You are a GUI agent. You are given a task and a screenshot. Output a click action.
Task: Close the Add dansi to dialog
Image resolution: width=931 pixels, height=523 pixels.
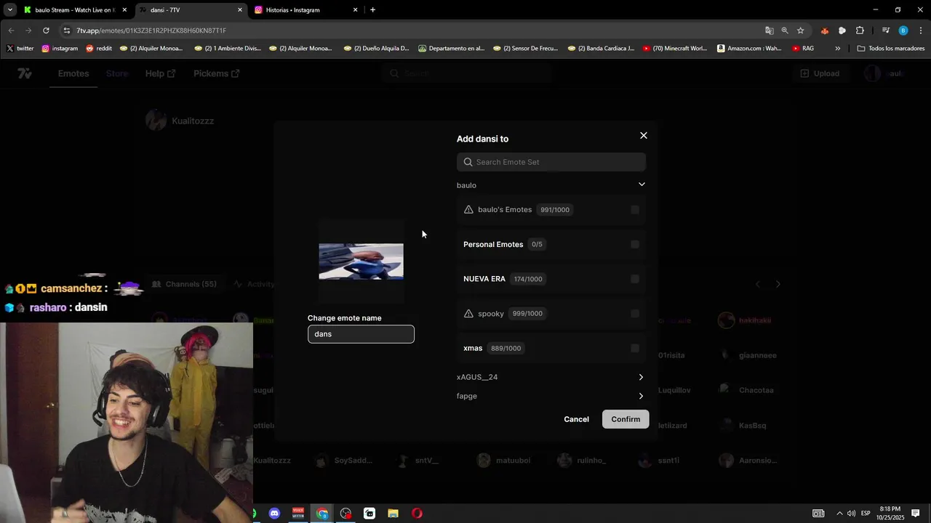(644, 136)
